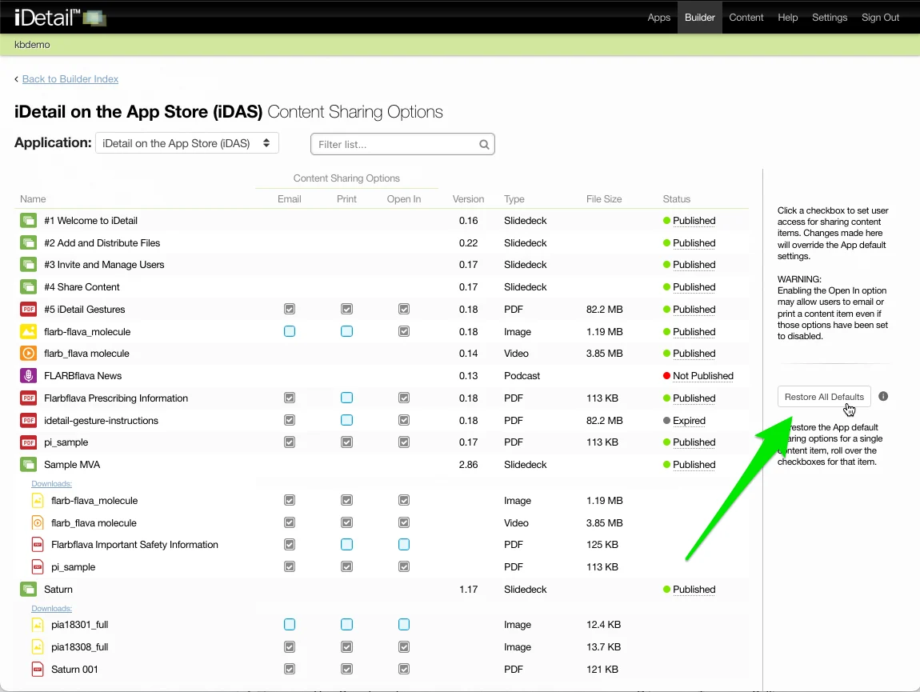
Task: Click the Restore All Defaults button
Action: 824,397
